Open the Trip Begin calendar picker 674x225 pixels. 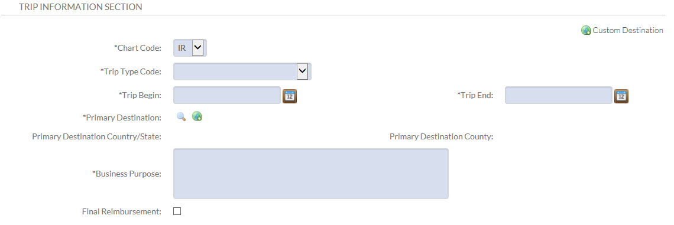(290, 96)
